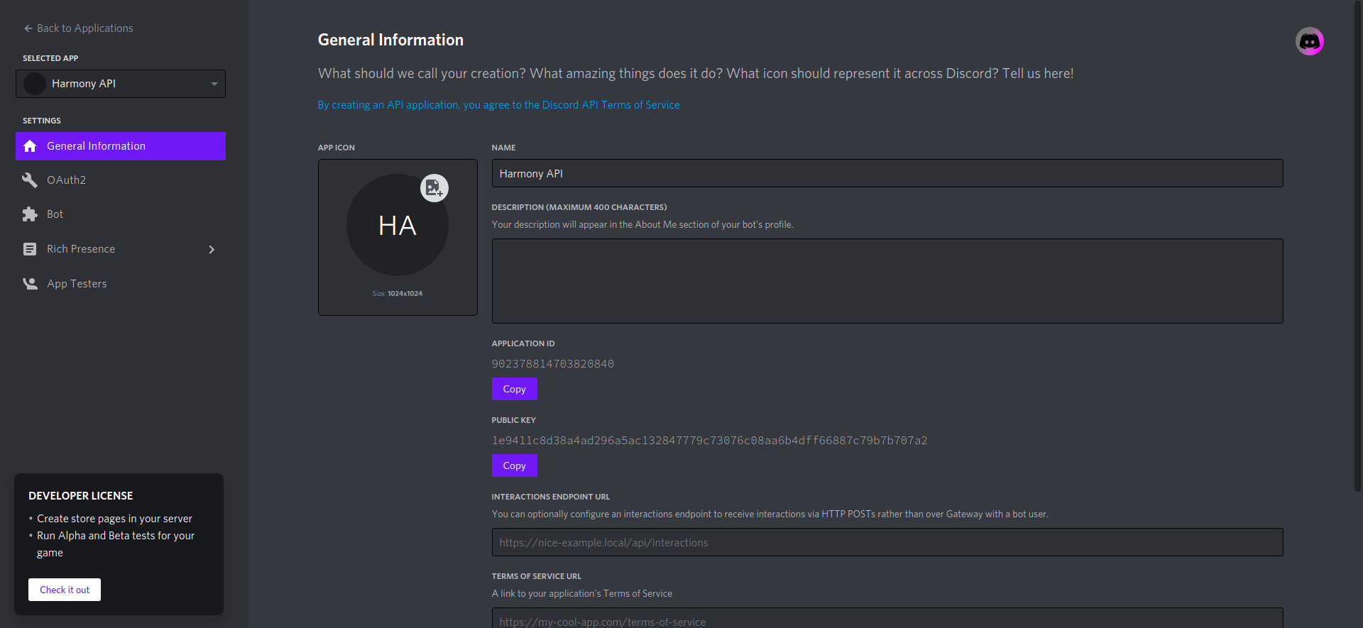Click 'Run Alpha and Beta tests' text

116,544
